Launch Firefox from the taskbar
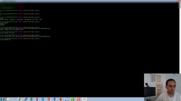The height and width of the screenshot is (101, 181). click(x=61, y=99)
